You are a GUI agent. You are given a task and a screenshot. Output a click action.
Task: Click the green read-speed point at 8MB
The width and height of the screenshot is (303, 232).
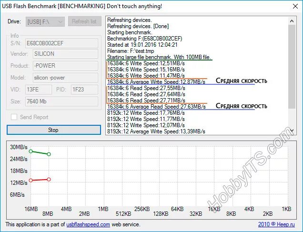[x=49, y=154]
